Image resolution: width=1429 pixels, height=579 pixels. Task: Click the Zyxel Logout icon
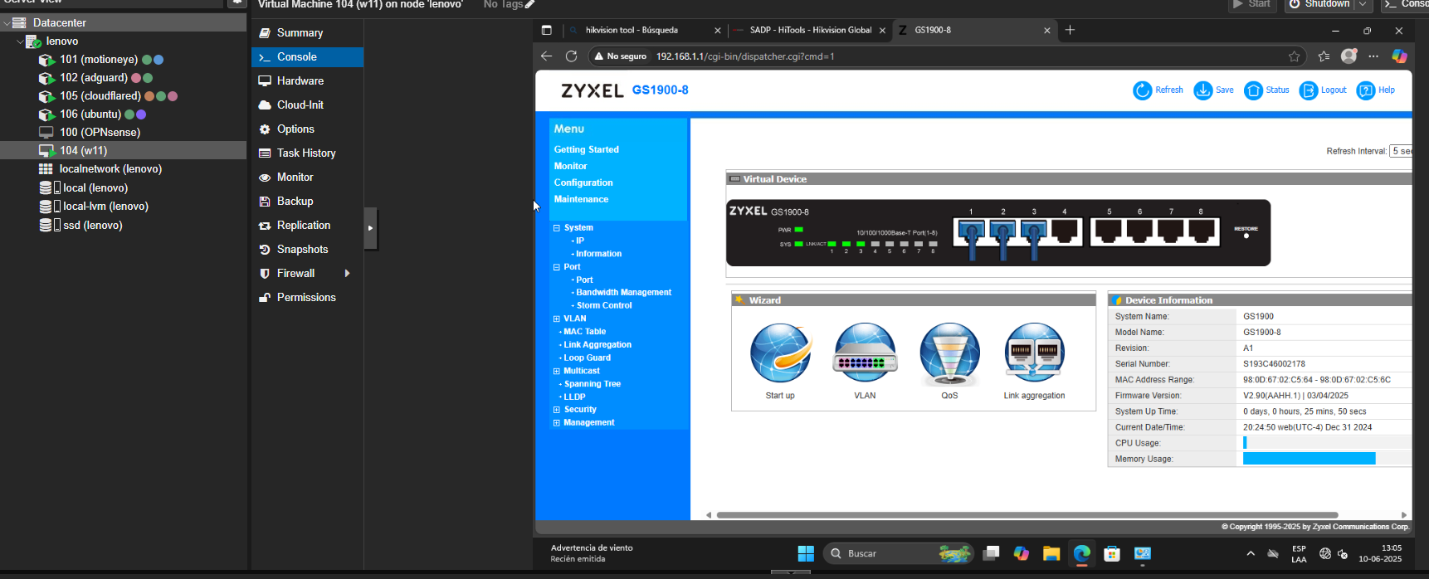click(1309, 90)
